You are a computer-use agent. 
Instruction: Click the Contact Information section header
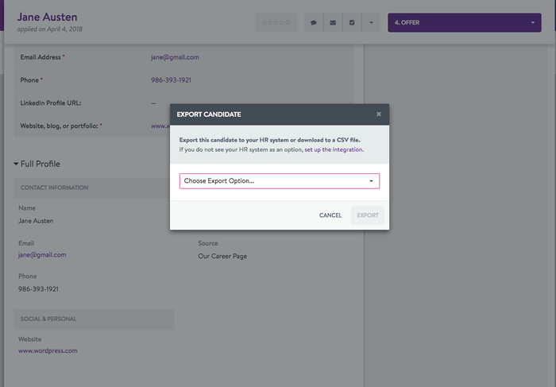pyautogui.click(x=54, y=188)
